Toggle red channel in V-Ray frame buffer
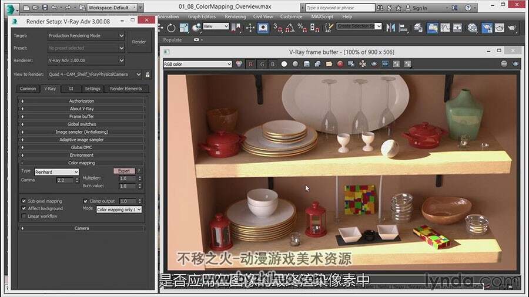 pyautogui.click(x=250, y=64)
